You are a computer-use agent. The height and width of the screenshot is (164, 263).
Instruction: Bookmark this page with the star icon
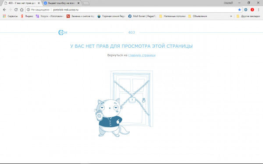(239, 10)
